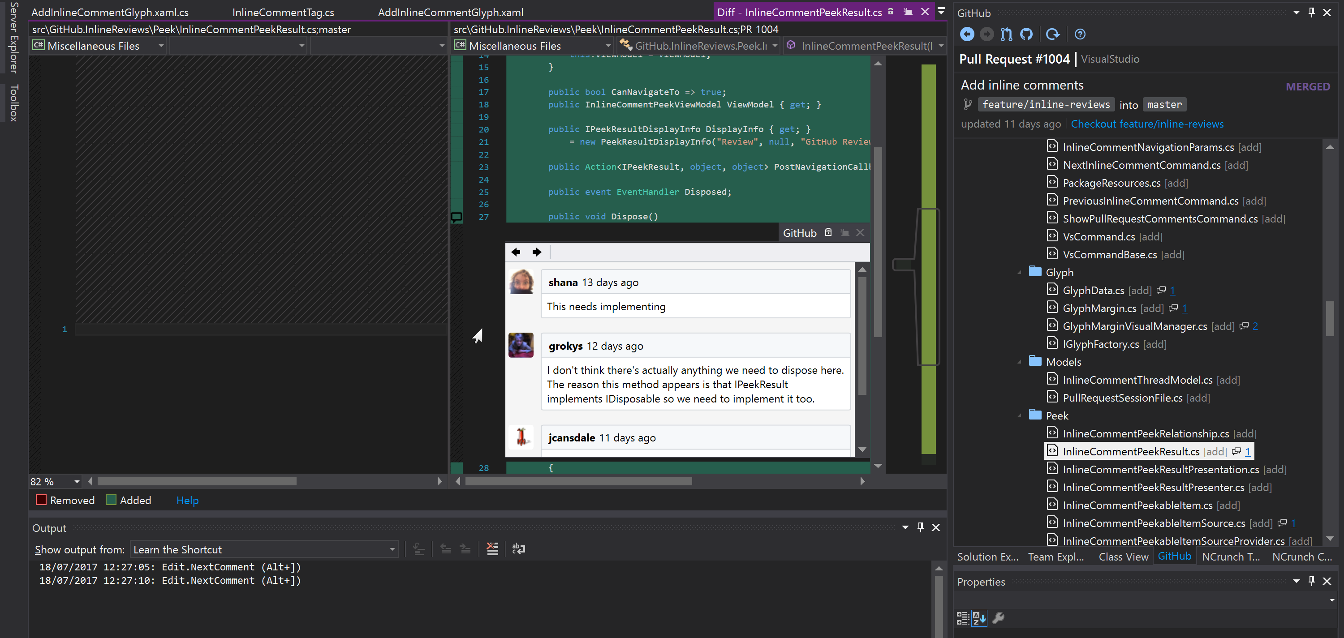The image size is (1344, 638).
Task: Navigate back in GitHub panel
Action: click(x=968, y=34)
